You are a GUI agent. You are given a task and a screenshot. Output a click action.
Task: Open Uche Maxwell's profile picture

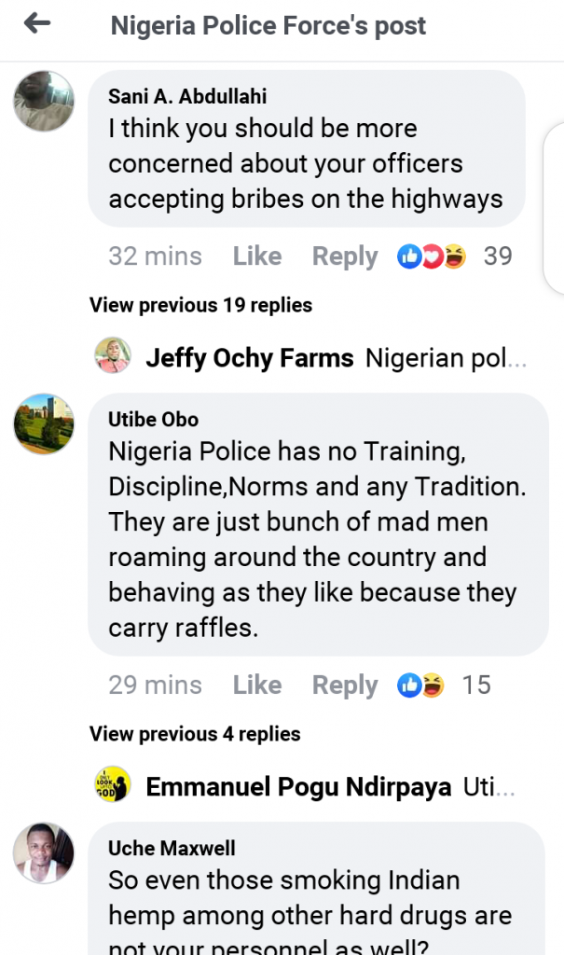click(x=44, y=852)
